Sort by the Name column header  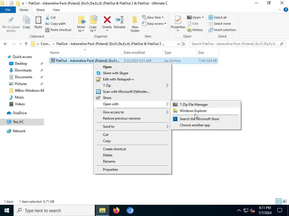tap(85, 53)
